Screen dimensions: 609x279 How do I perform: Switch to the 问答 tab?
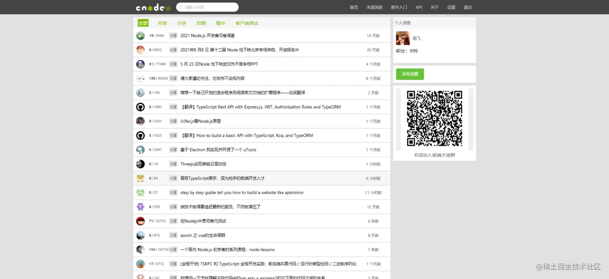click(162, 23)
